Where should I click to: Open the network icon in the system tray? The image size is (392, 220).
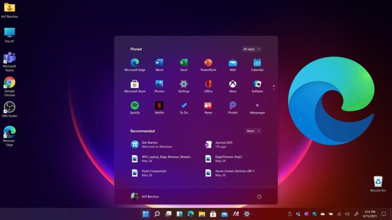[x=339, y=214]
